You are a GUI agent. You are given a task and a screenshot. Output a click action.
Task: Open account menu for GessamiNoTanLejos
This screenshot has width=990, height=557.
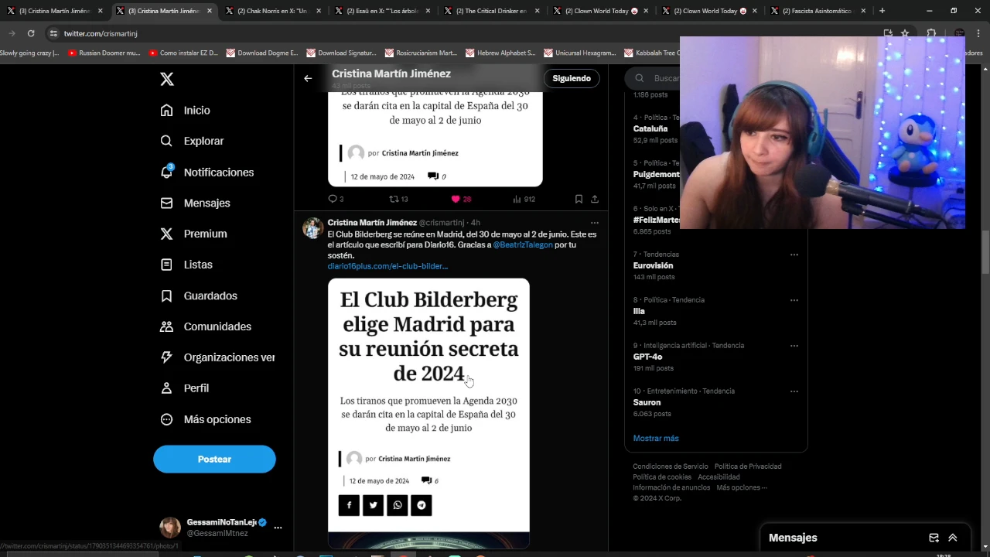pos(222,528)
